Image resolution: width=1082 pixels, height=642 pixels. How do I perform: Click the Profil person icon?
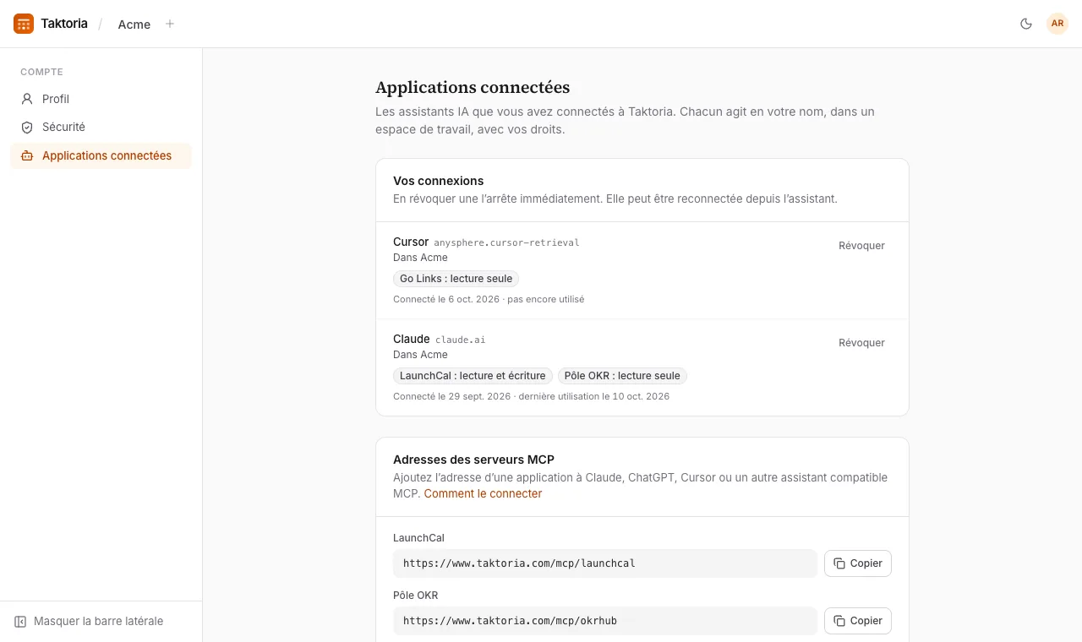click(27, 99)
